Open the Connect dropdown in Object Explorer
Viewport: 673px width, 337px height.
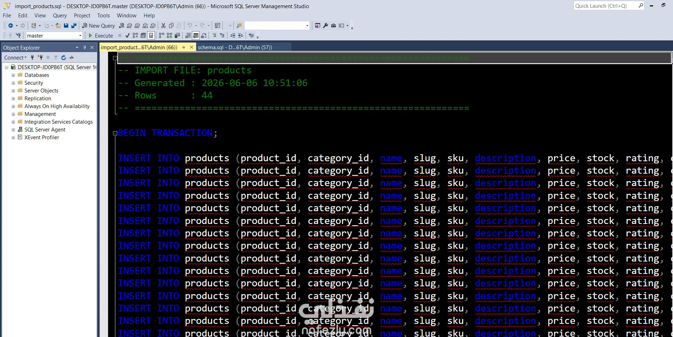[15, 57]
